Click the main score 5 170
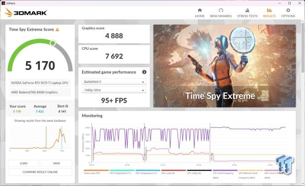Viewport: 305px width, 186px height. [40, 66]
